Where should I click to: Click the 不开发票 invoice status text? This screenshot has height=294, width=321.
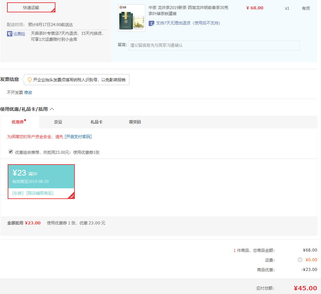15,92
